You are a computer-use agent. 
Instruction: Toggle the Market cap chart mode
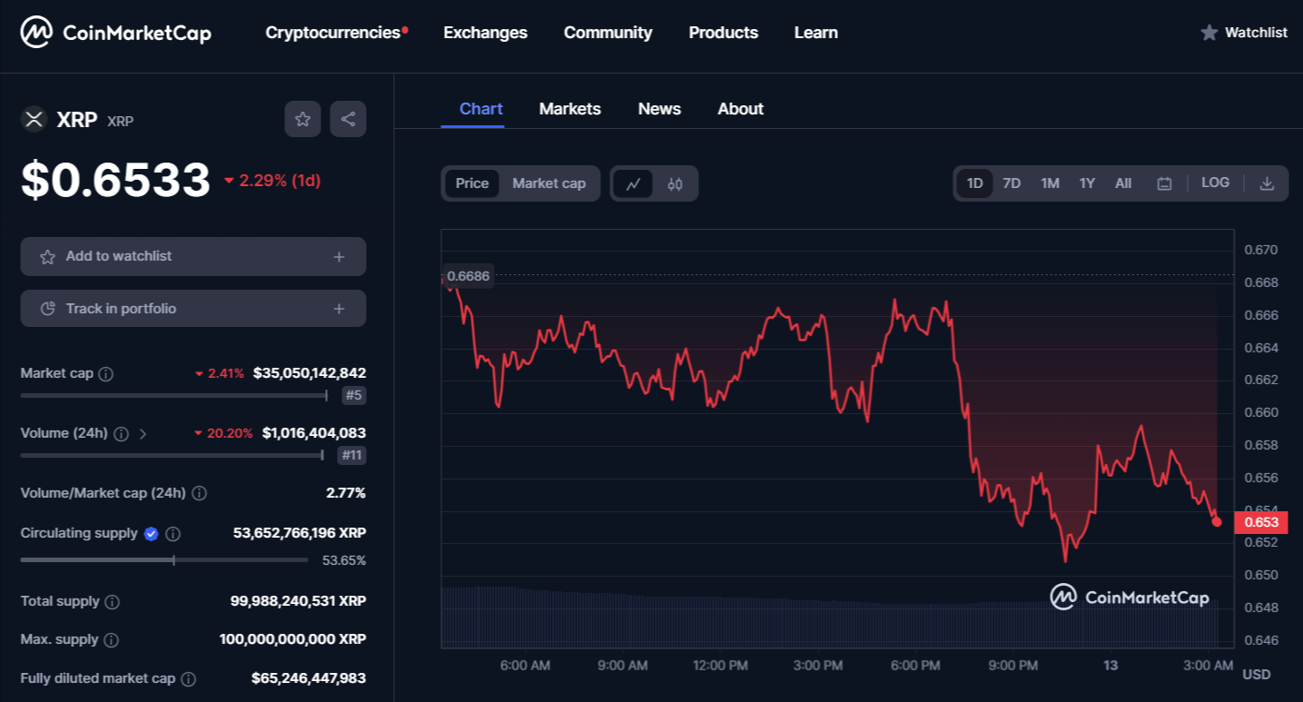(x=548, y=183)
